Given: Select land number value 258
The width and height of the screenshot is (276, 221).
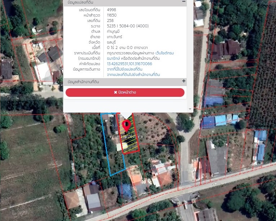Looking at the screenshot, I should click(110, 21).
